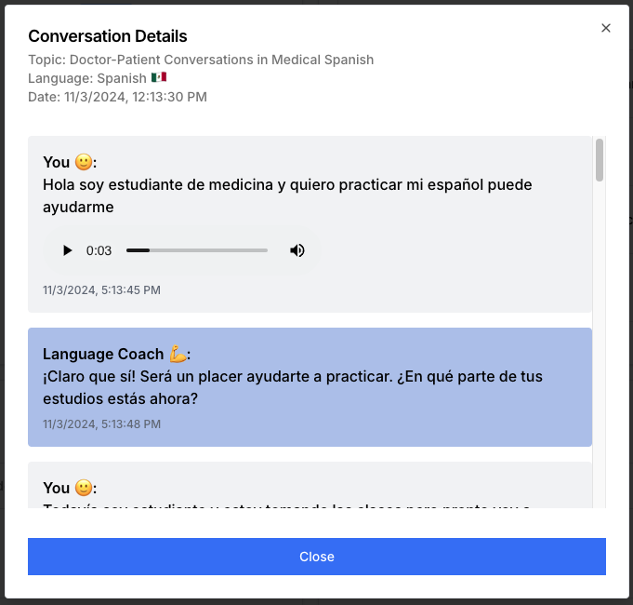This screenshot has width=633, height=605.
Task: Click the timestamp 5:13:48 PM
Action: (101, 423)
